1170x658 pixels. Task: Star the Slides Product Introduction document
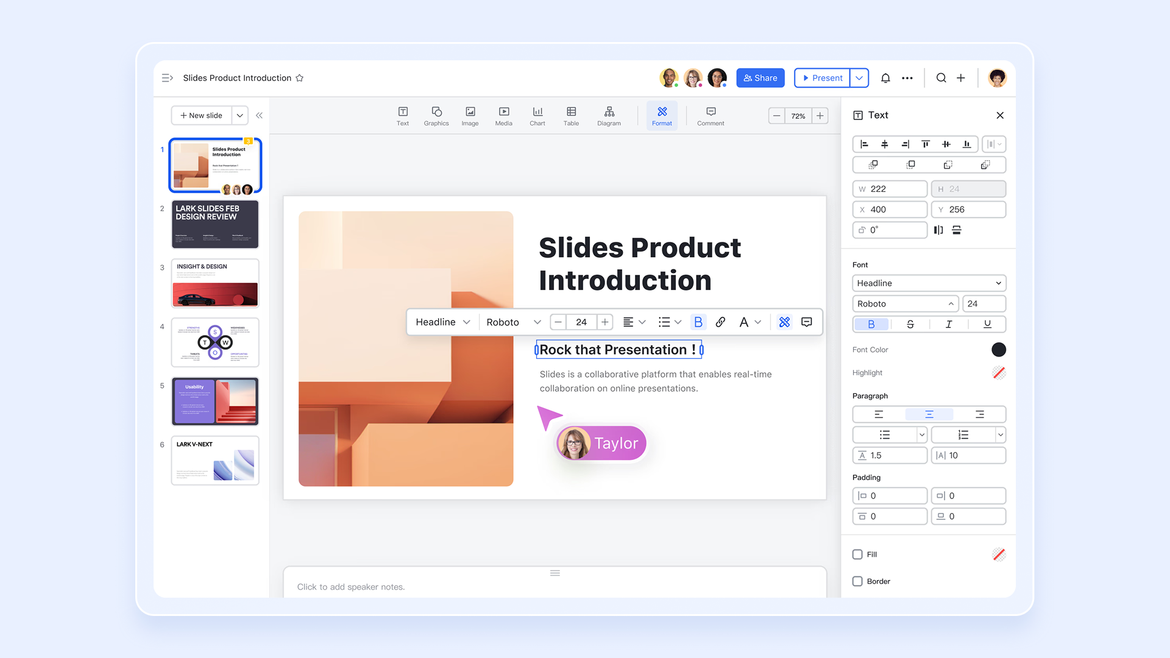(299, 78)
